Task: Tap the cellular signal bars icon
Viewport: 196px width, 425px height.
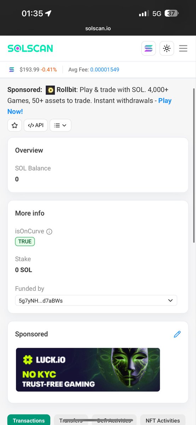Action: coord(144,13)
